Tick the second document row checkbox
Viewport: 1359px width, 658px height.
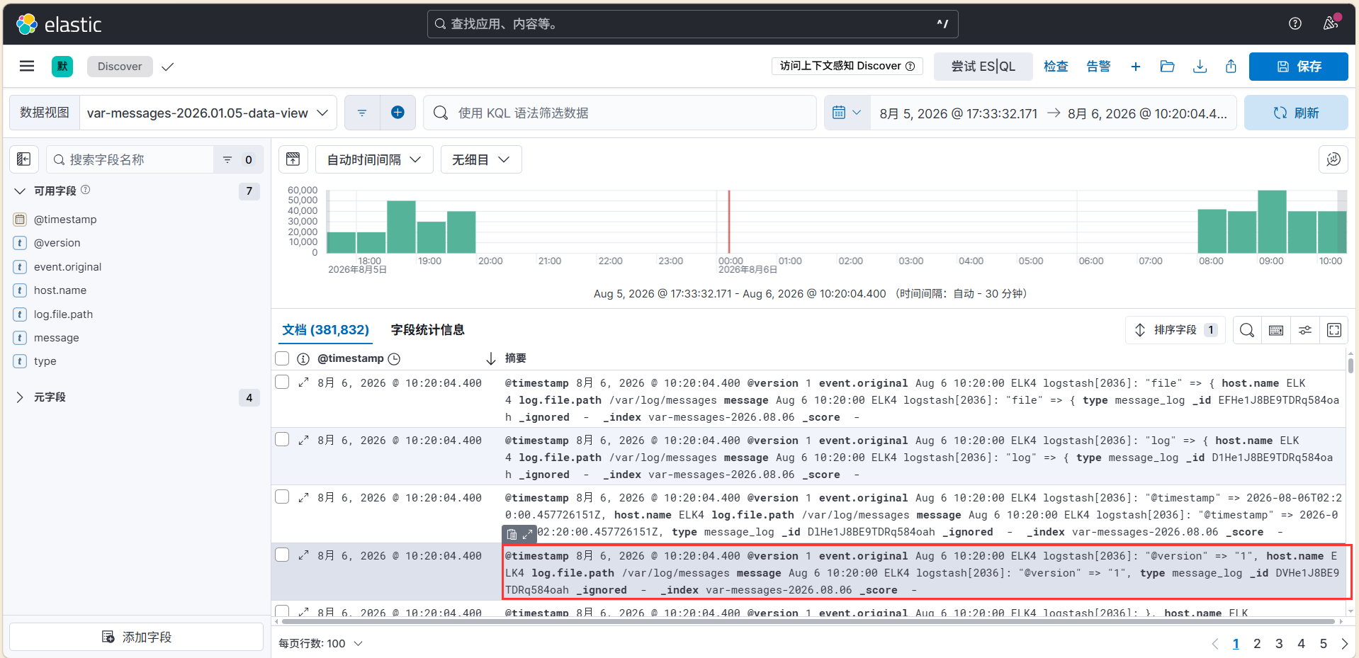coord(282,439)
